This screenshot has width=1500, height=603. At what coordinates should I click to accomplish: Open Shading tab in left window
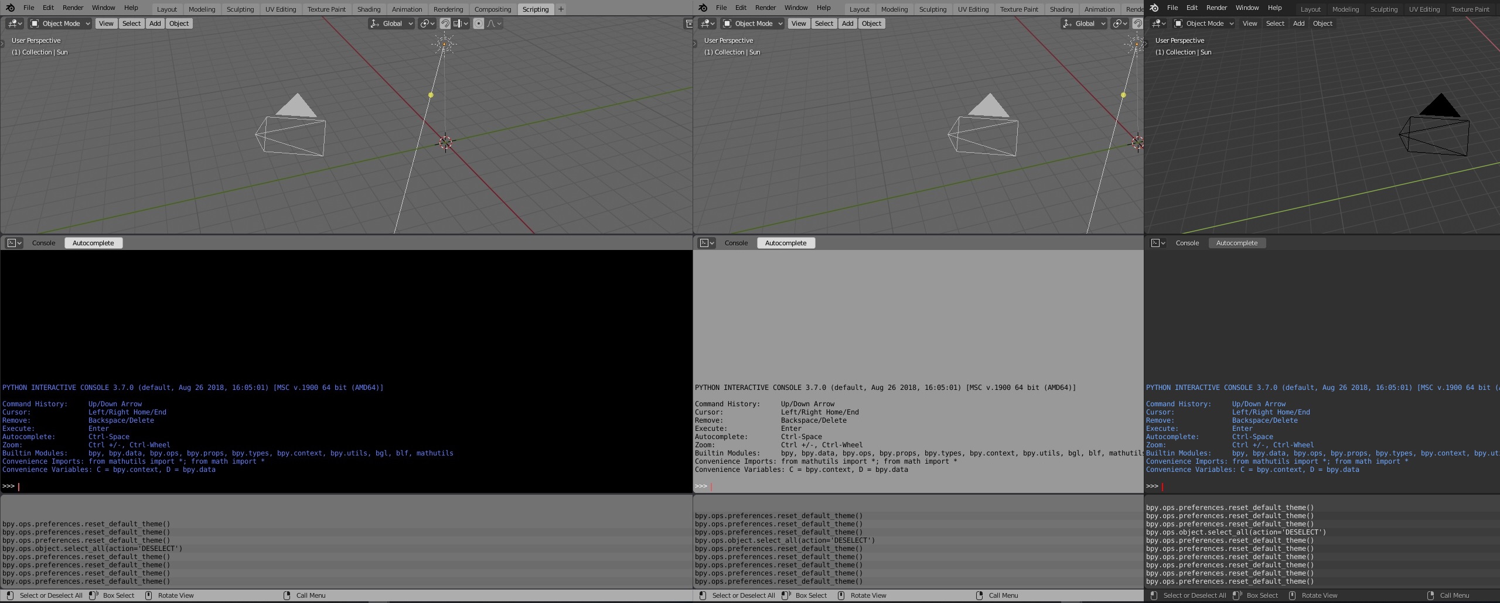(x=369, y=9)
